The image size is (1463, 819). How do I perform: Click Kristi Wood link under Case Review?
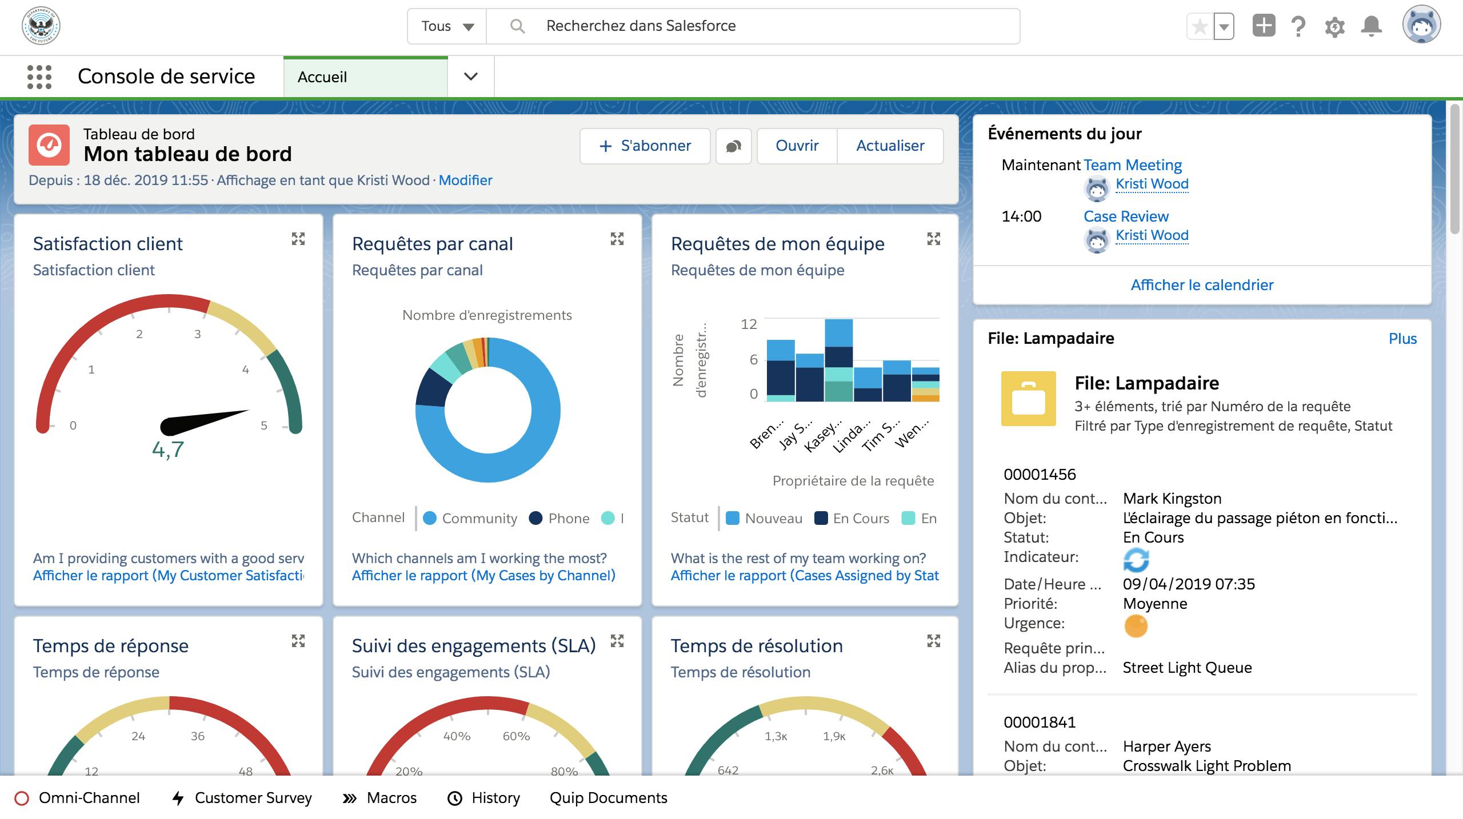(1152, 235)
